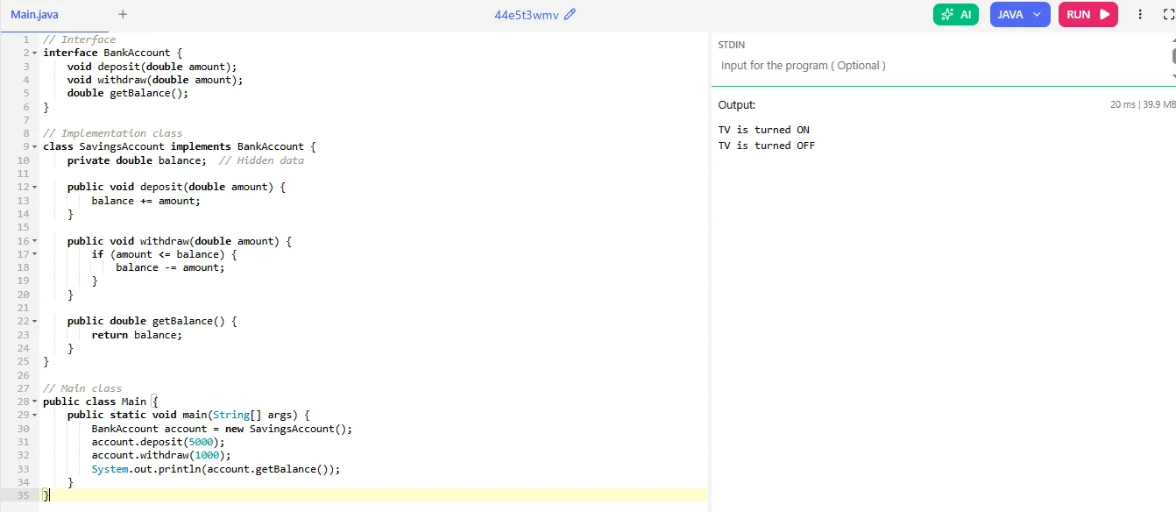The height and width of the screenshot is (512, 1176).
Task: Collapse Main class fold arrow on line 28
Action: coord(35,402)
